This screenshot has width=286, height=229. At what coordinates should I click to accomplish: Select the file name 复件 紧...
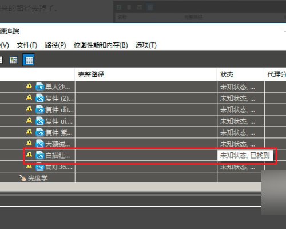59,133
